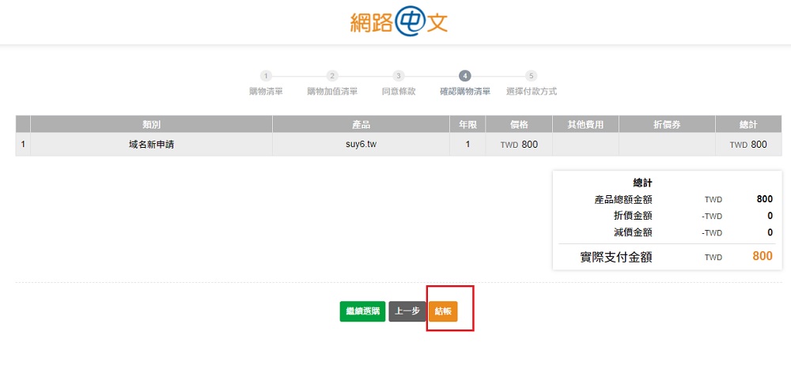Click the 折價券 column header

tap(667, 125)
